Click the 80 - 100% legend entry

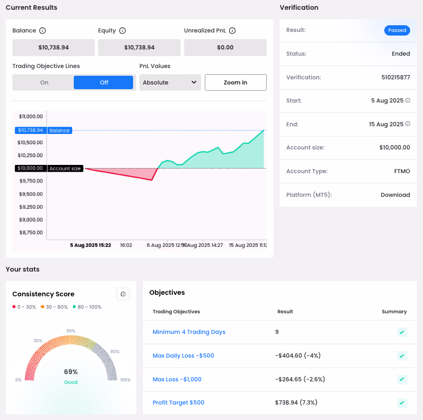coord(87,307)
